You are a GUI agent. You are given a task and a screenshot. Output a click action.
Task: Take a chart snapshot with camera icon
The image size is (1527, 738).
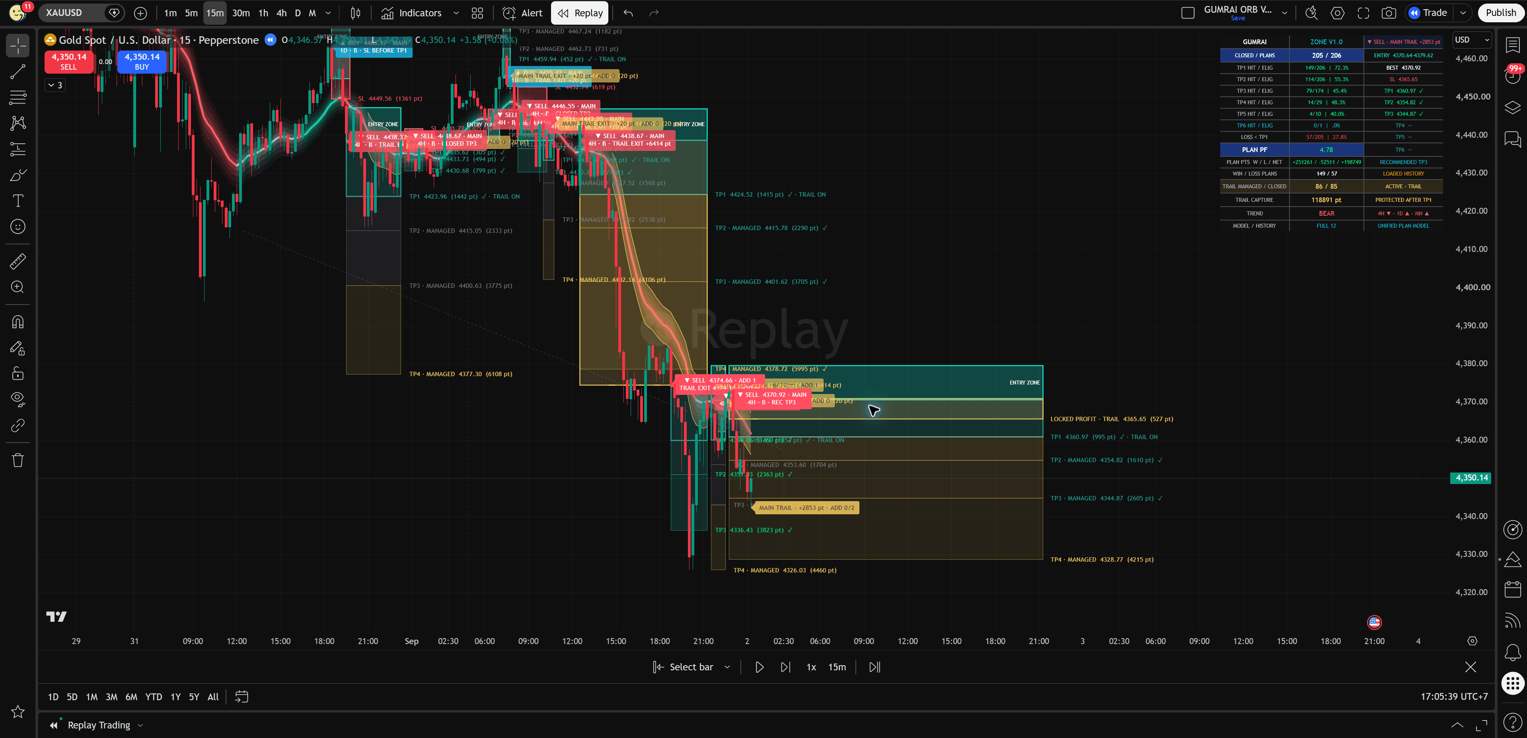pos(1388,13)
